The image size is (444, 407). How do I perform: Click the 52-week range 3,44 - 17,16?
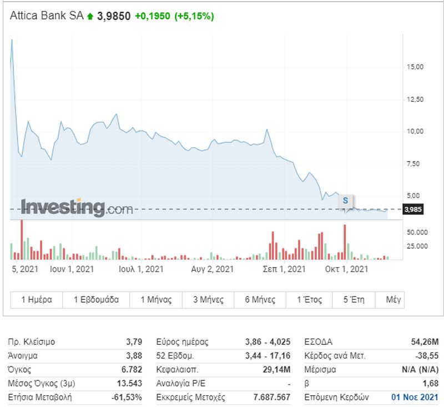coord(268,355)
